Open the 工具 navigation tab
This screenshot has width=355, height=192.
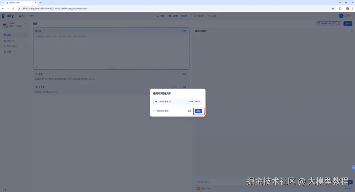click(x=212, y=16)
